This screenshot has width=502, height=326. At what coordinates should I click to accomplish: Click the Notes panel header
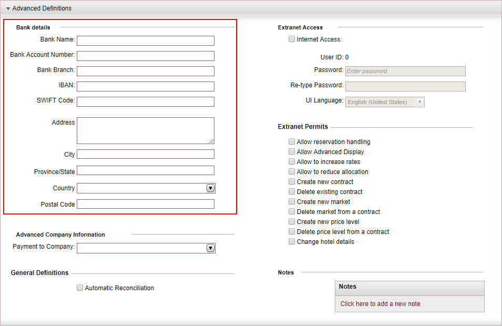pyautogui.click(x=409, y=288)
